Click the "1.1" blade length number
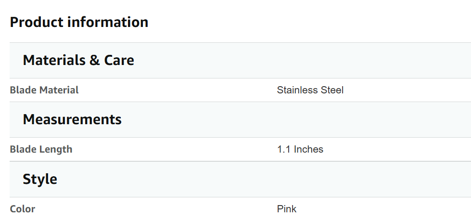The image size is (471, 220). (284, 149)
